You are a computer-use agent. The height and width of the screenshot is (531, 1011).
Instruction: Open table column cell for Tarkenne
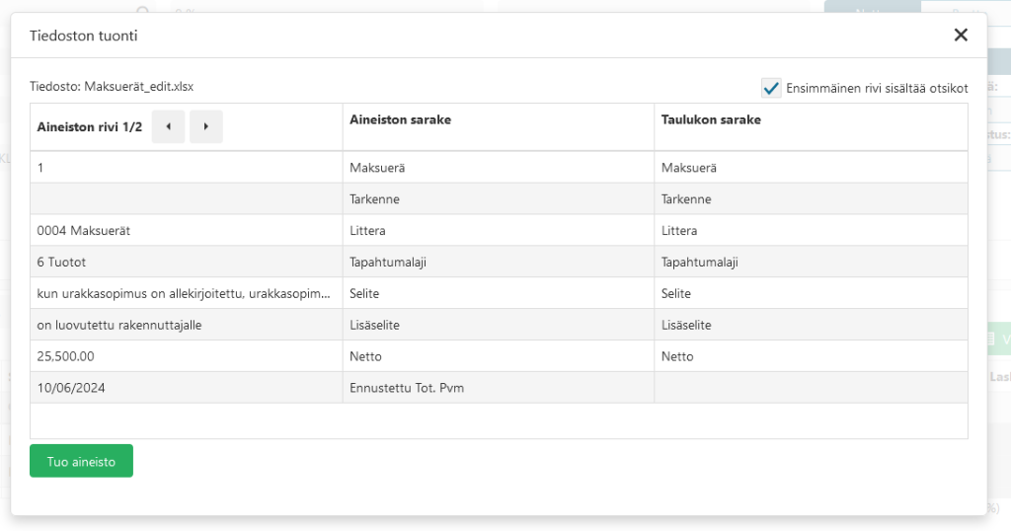pos(811,199)
